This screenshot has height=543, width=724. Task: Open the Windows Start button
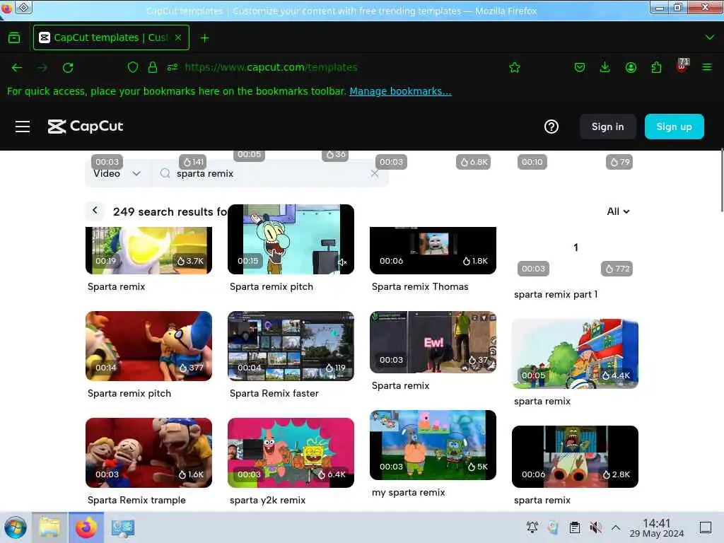point(16,527)
